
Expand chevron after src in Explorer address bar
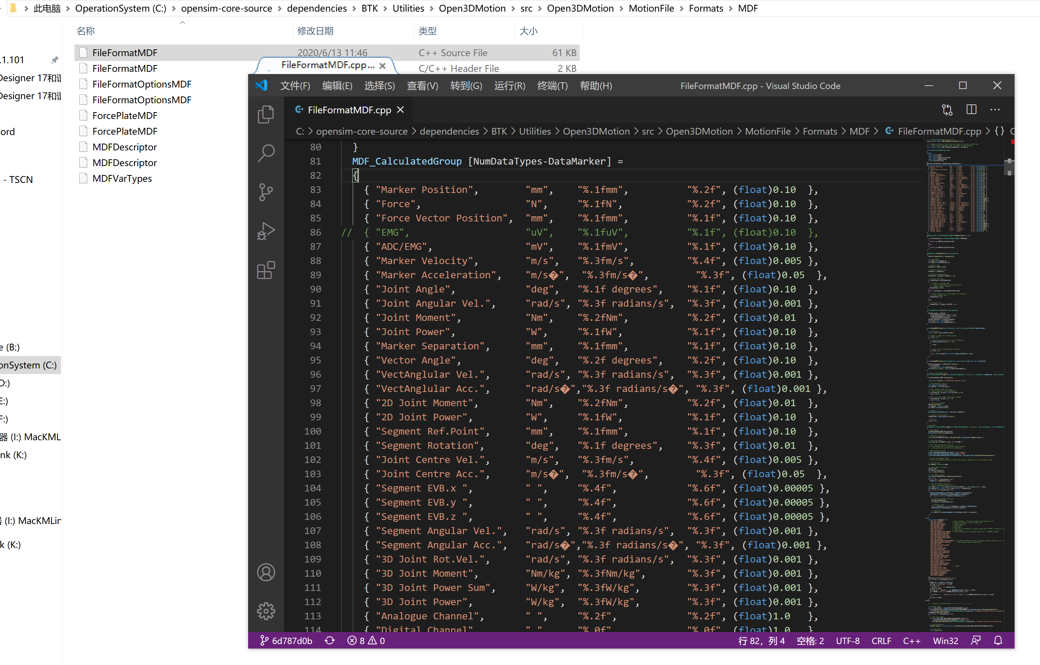coord(539,9)
